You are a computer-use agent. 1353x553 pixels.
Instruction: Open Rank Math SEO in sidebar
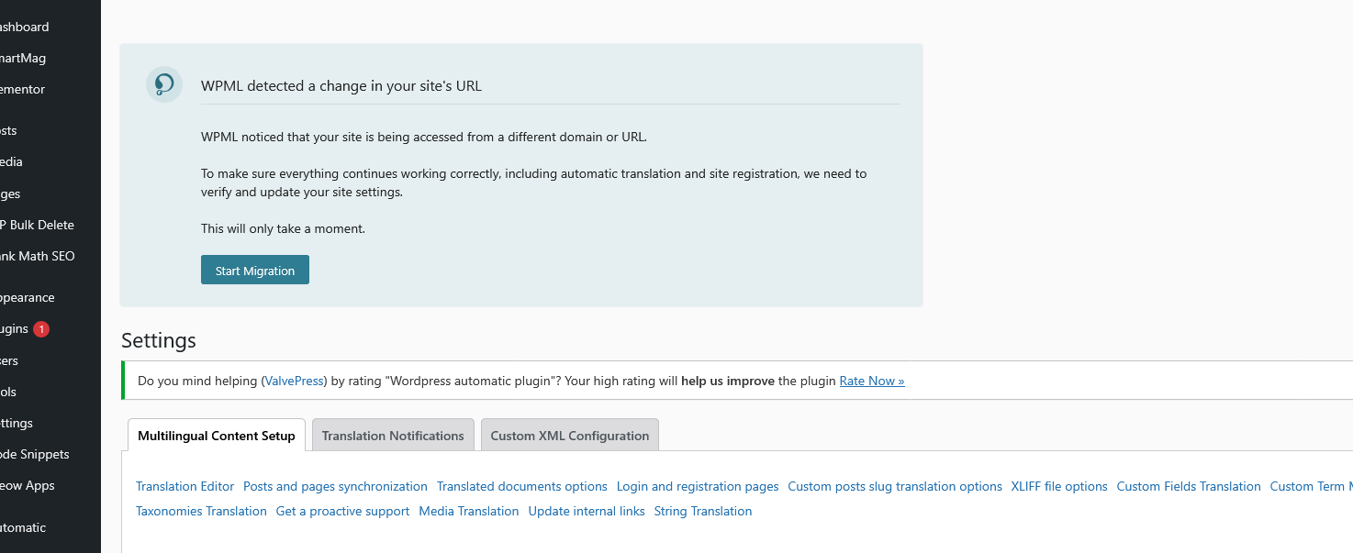click(x=37, y=256)
